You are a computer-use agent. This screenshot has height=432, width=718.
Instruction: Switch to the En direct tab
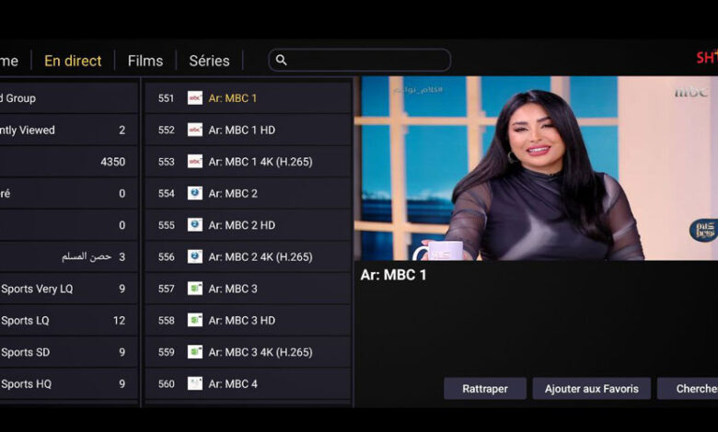tap(73, 61)
